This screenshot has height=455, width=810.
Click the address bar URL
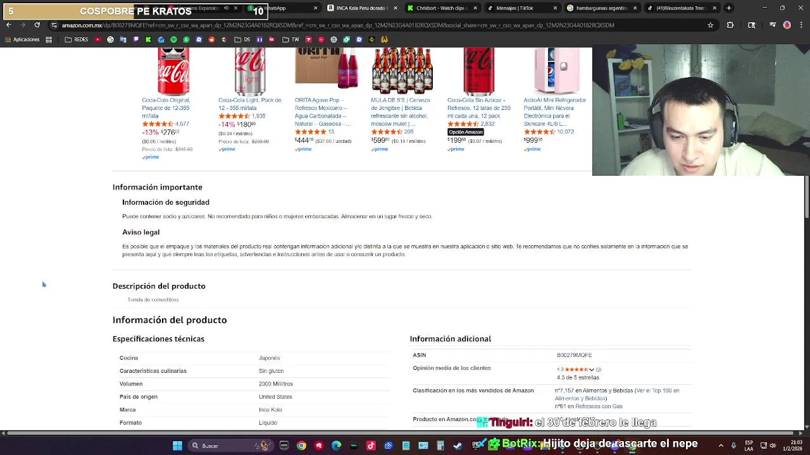(338, 25)
